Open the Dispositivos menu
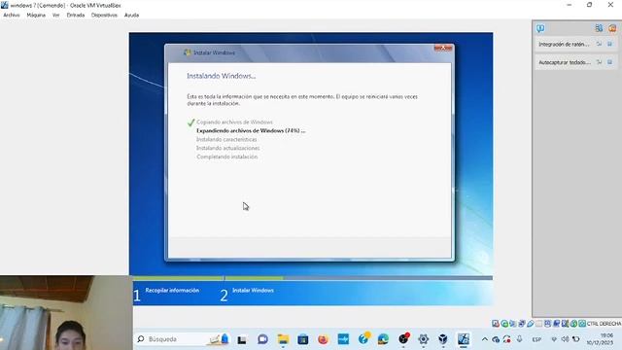622x350 pixels. [104, 16]
